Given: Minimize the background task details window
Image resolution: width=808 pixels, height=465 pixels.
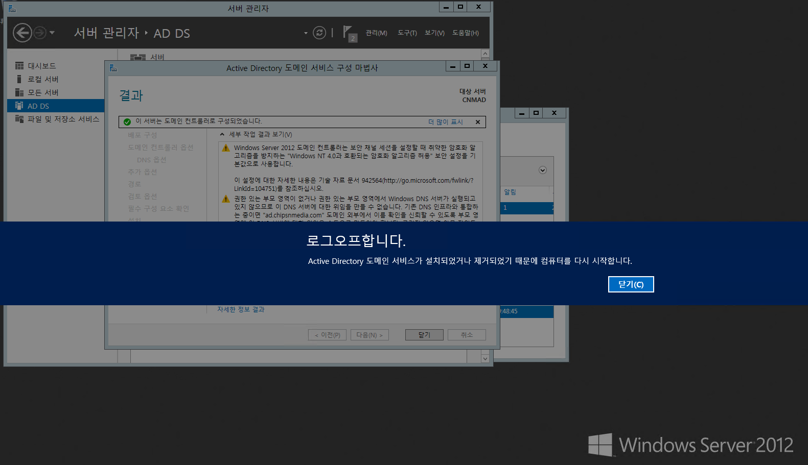Looking at the screenshot, I should (521, 113).
